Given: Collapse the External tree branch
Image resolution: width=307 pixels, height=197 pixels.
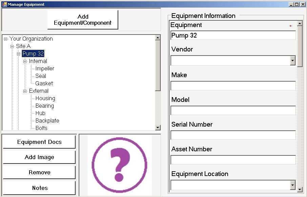Looking at the screenshot, I should tap(25, 91).
